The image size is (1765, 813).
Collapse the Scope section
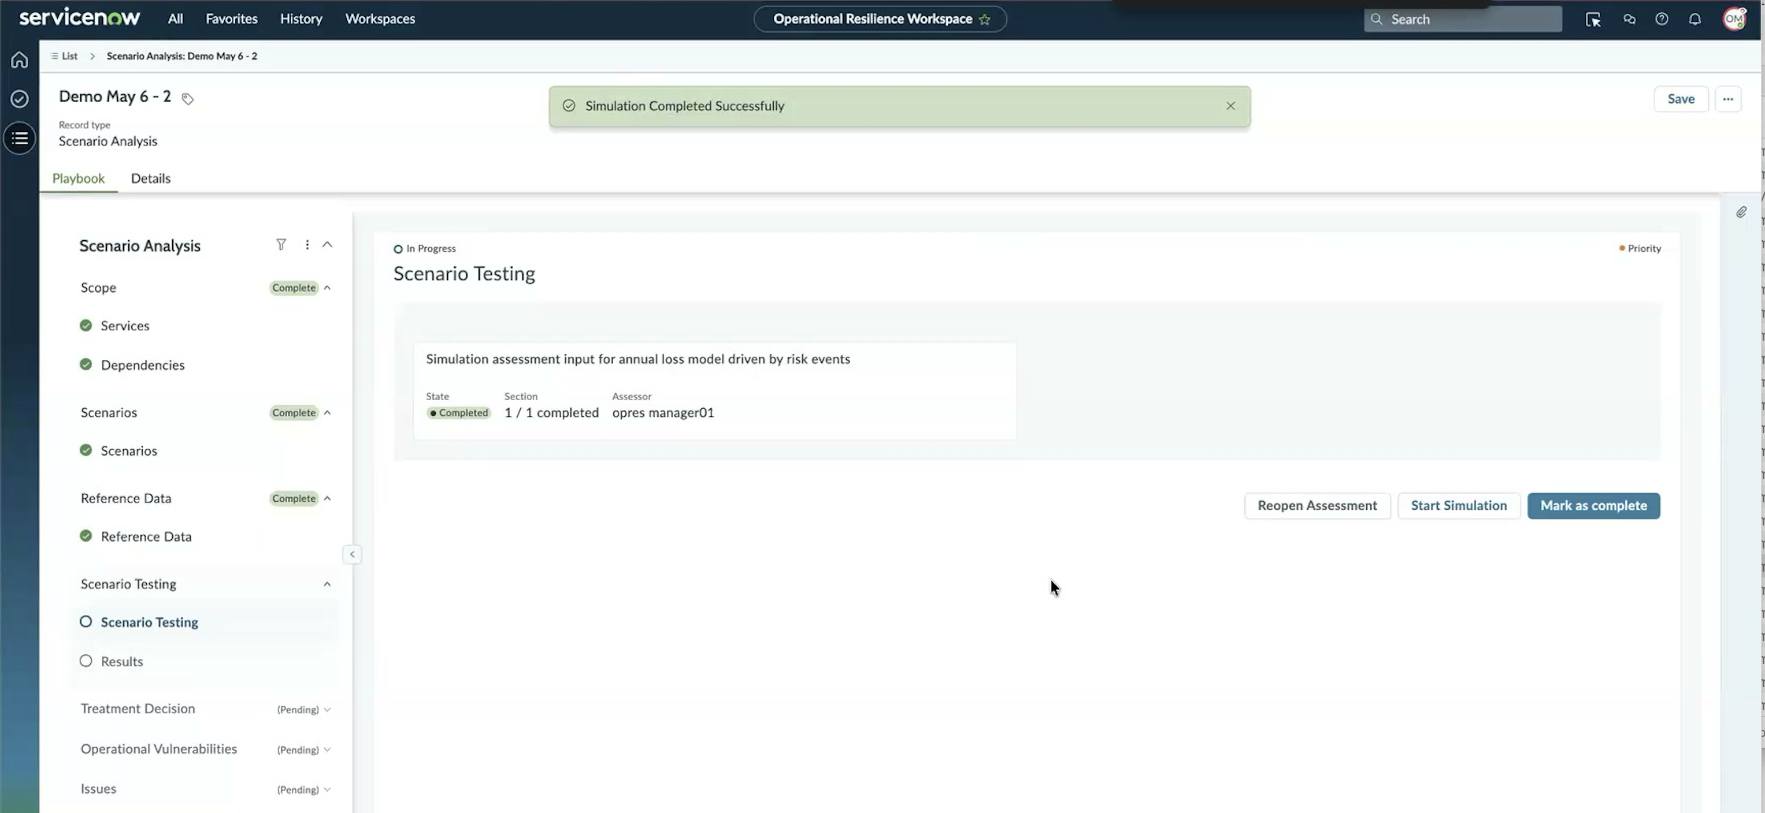point(328,288)
